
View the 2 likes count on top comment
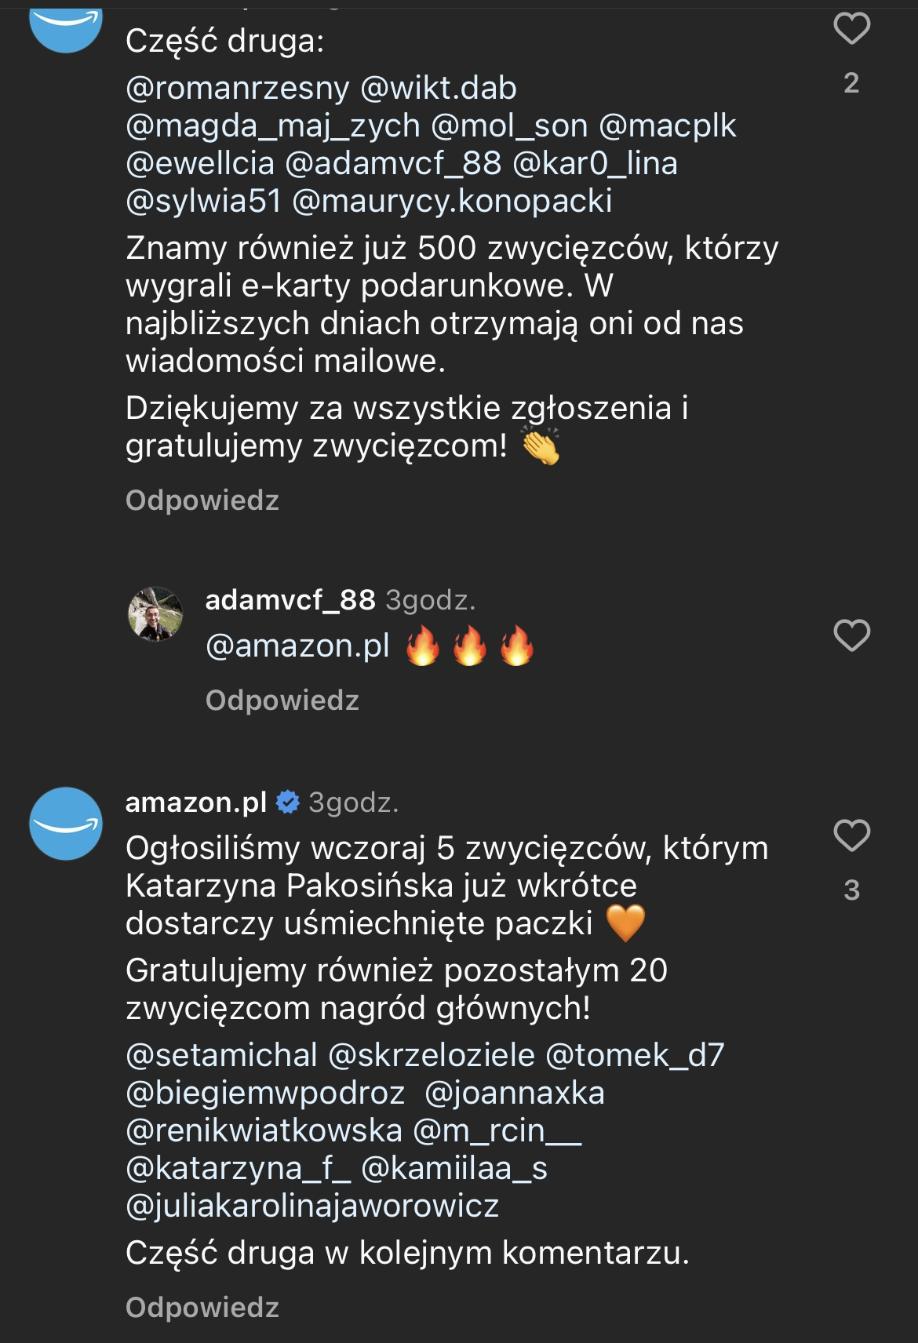851,83
